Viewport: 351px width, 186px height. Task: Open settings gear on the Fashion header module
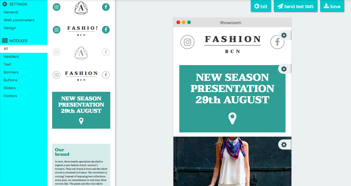[x=284, y=35]
